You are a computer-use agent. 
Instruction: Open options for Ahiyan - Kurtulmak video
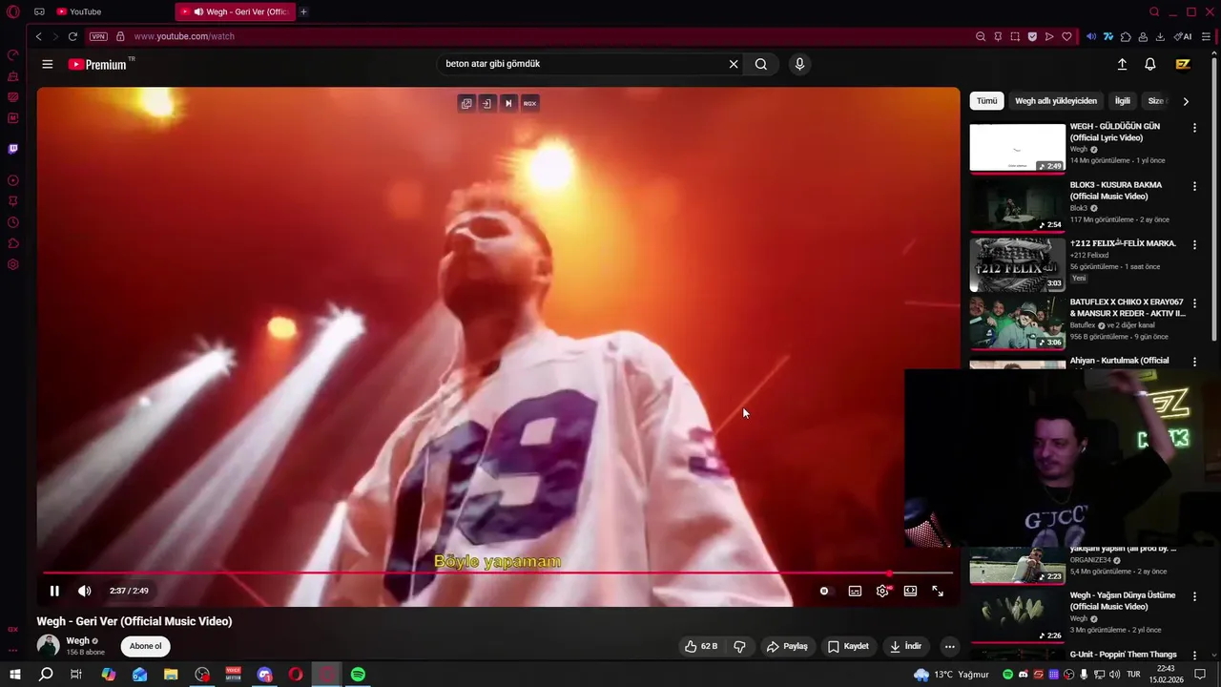[x=1194, y=362]
